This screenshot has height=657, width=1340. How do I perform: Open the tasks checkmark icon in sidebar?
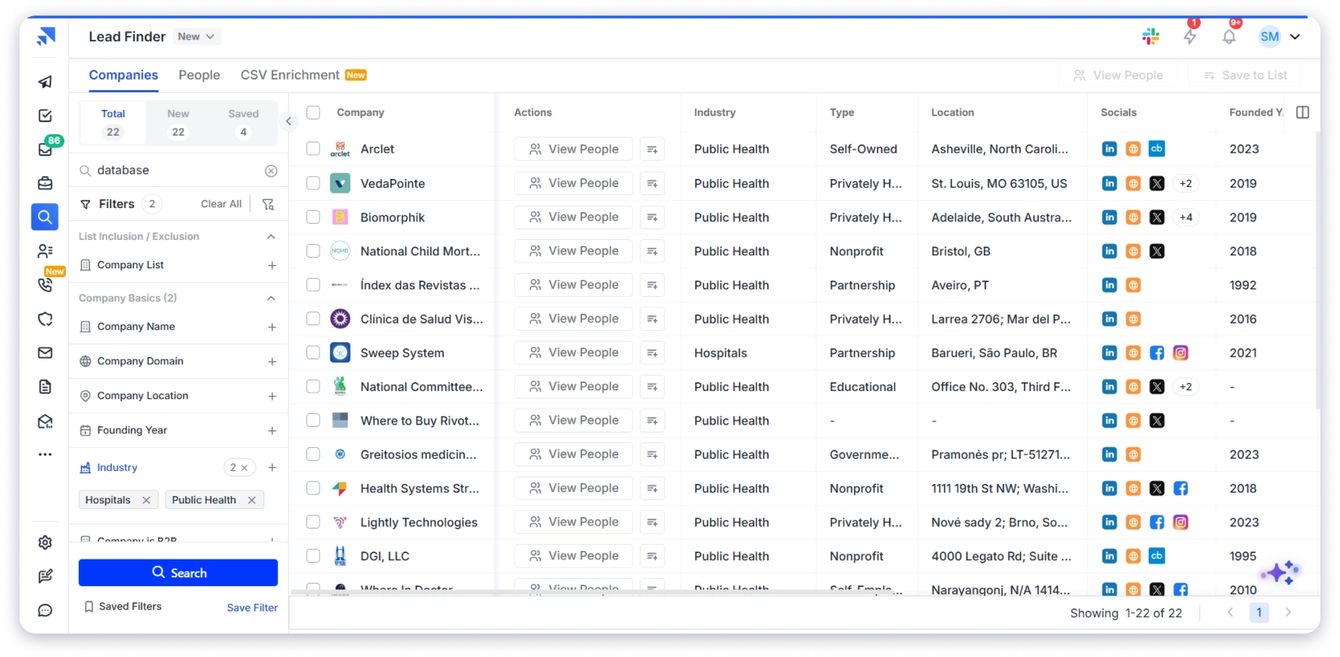coord(46,115)
